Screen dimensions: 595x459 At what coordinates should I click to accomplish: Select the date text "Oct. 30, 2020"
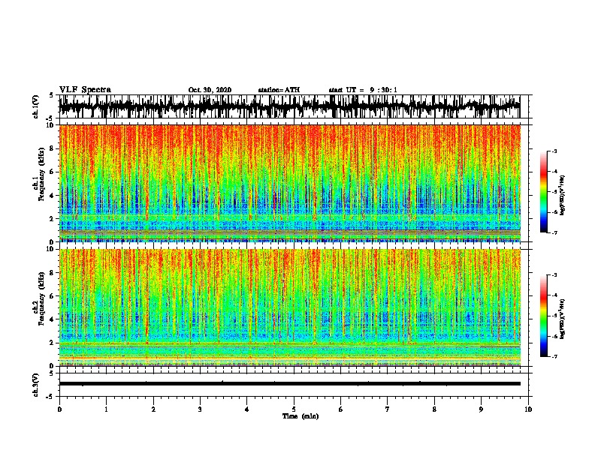click(210, 90)
